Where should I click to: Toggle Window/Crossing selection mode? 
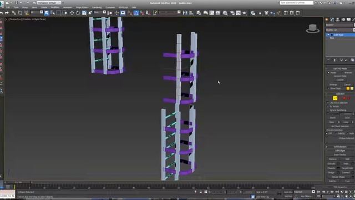(x=65, y=13)
